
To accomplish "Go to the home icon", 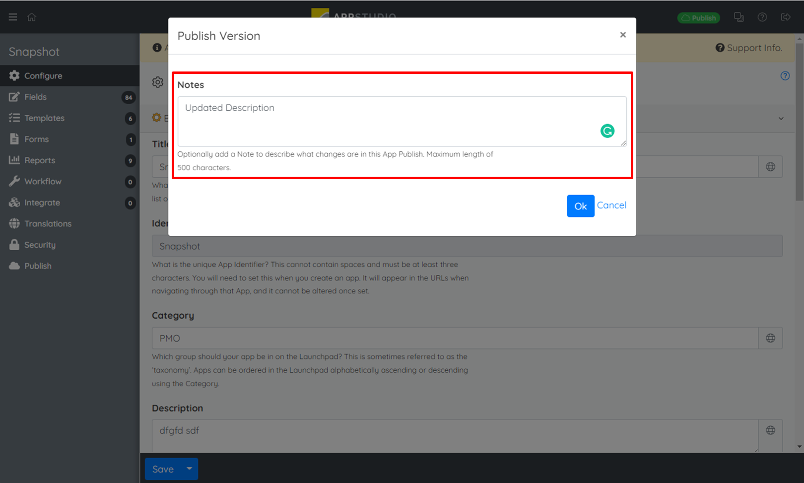I will 32,17.
